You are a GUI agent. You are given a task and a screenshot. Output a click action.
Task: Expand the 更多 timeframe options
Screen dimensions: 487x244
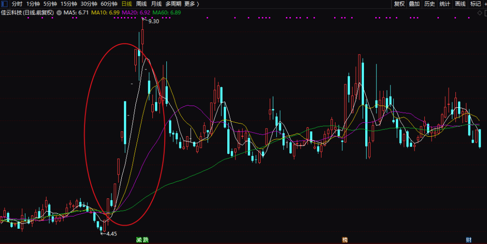coord(191,4)
